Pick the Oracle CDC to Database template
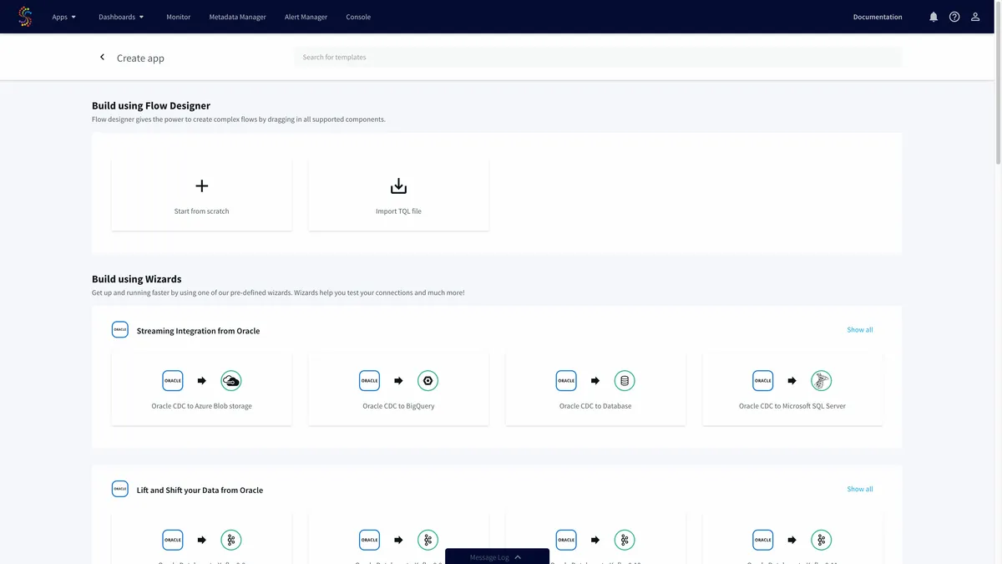 click(x=595, y=389)
